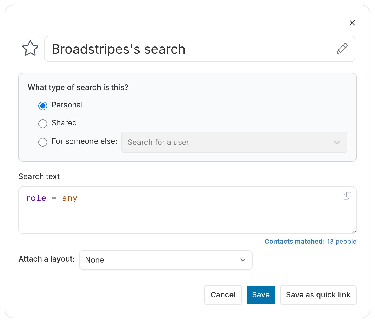The image size is (375, 323).
Task: Grab the search text area resize handle
Action: 354,231
